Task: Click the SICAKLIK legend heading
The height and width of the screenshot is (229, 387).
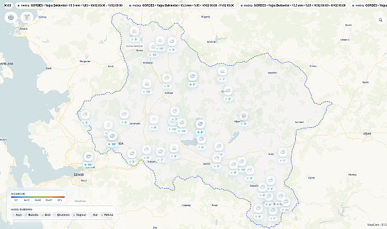Action: pyautogui.click(x=18, y=194)
